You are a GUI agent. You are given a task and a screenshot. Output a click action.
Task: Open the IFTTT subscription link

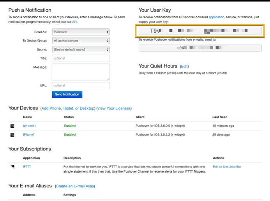click(27, 167)
